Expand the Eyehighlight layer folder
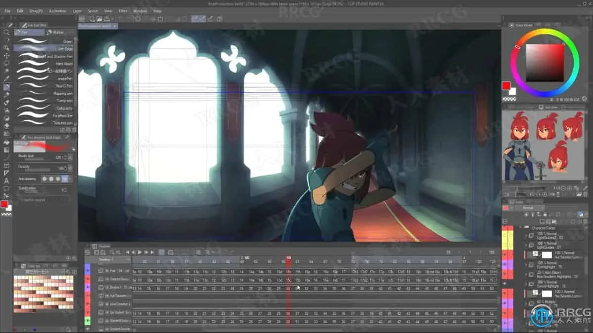Viewport: 593px width, 333px height. coord(526,264)
